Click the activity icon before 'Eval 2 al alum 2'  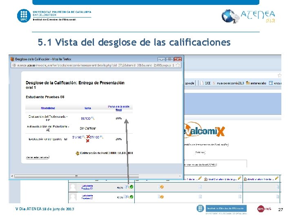206,179
